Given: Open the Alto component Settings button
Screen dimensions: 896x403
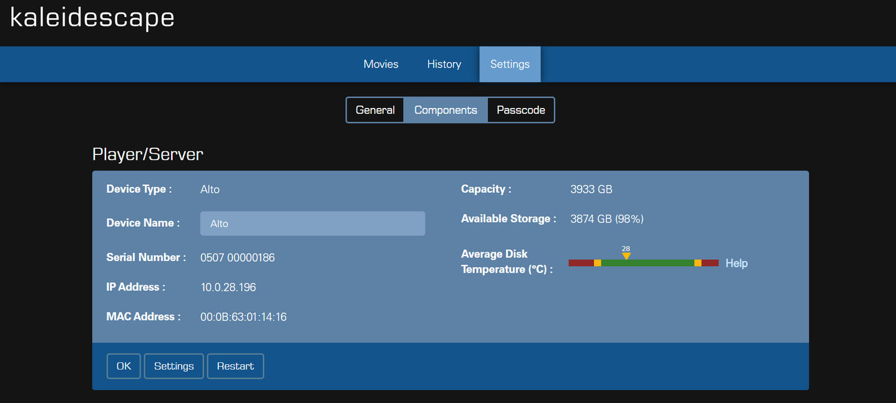Looking at the screenshot, I should [174, 366].
